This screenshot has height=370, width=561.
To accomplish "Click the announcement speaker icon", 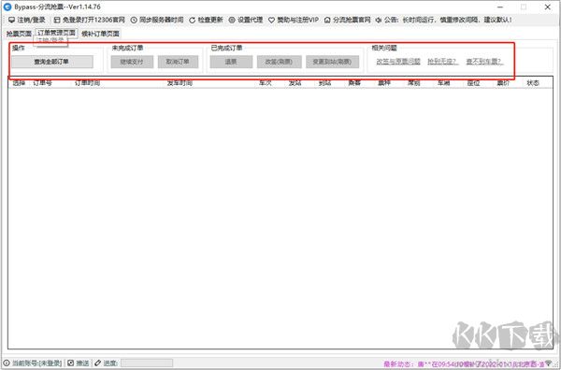I will pos(379,20).
